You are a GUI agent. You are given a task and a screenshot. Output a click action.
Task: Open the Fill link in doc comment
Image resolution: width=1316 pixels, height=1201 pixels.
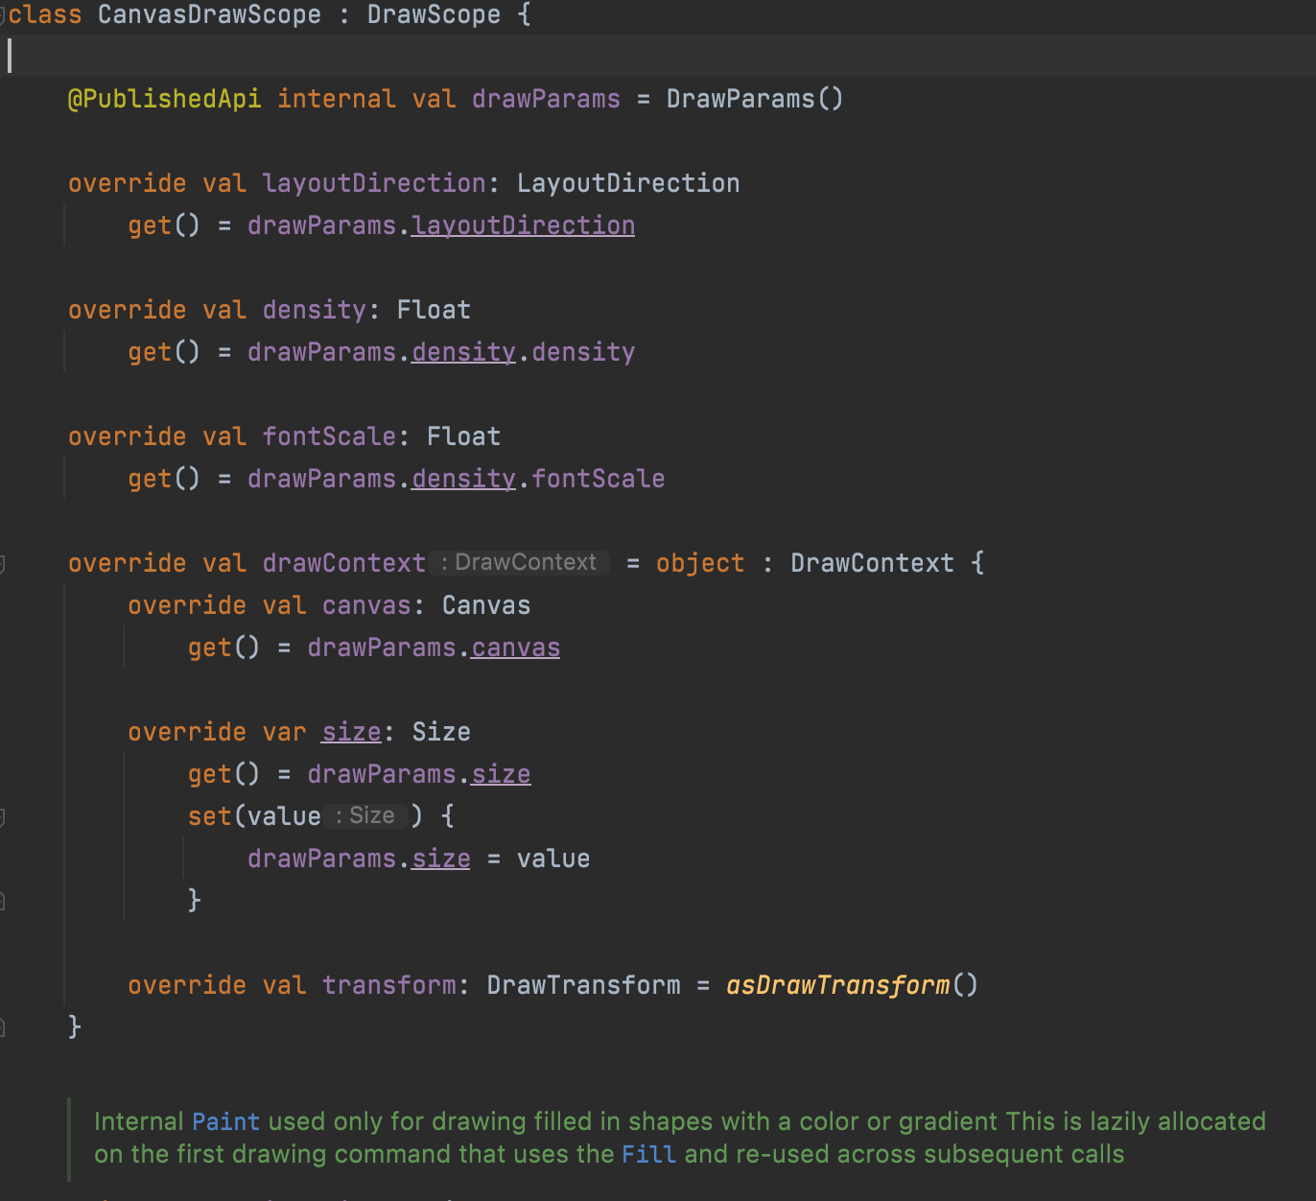tap(648, 1154)
